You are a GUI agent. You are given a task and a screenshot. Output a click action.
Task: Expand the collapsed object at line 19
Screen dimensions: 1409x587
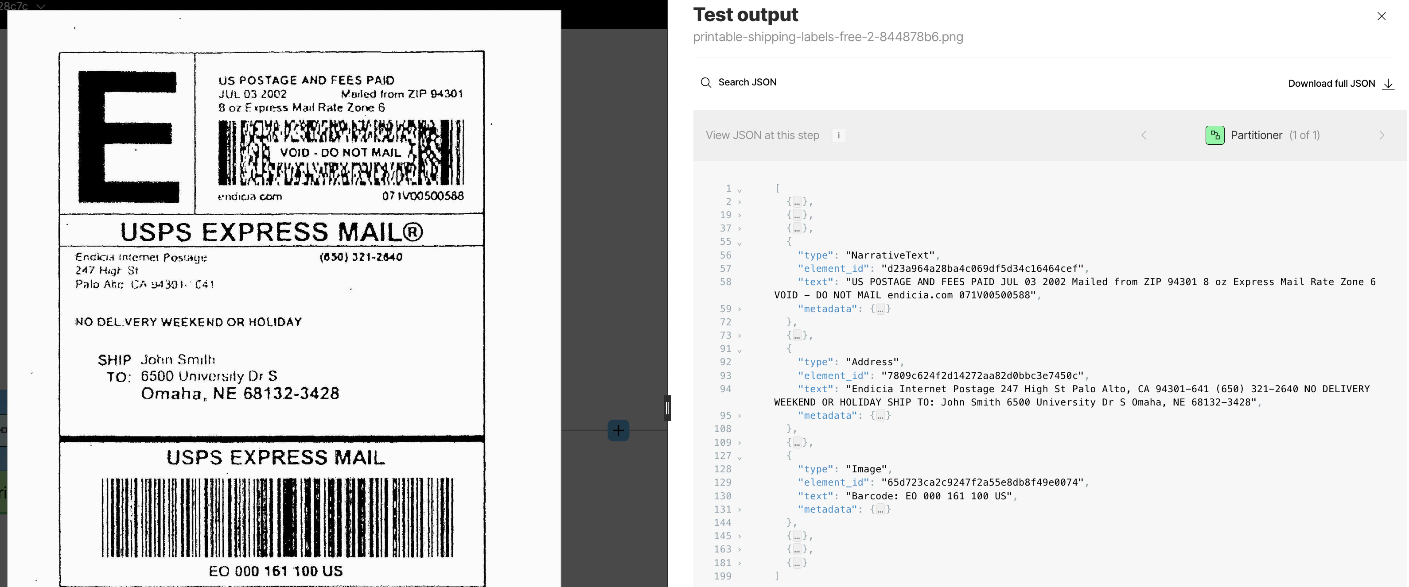(x=740, y=215)
